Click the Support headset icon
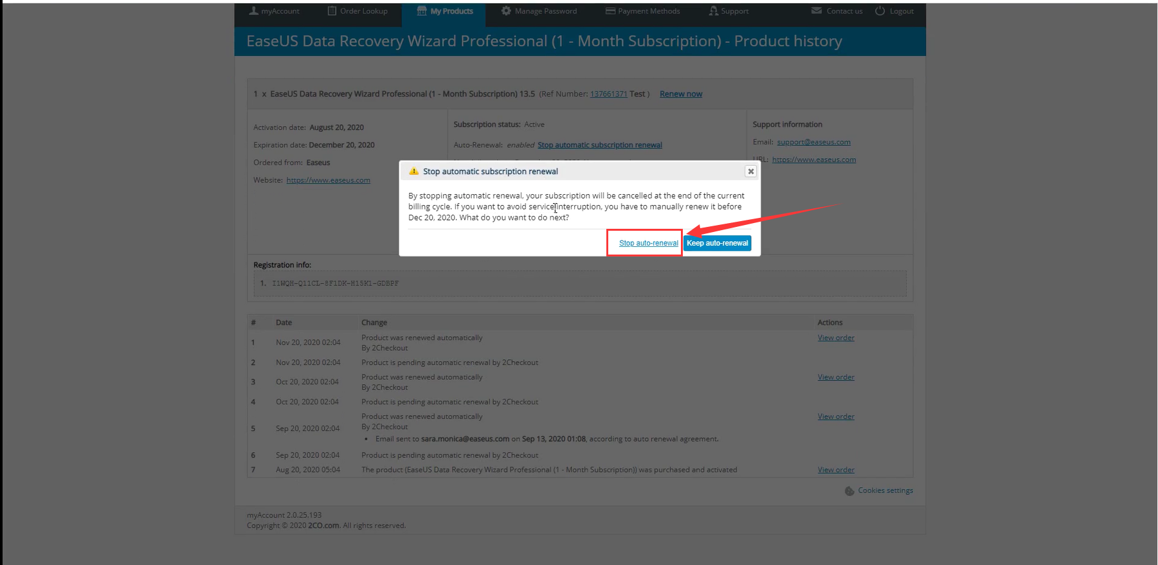 pyautogui.click(x=713, y=11)
